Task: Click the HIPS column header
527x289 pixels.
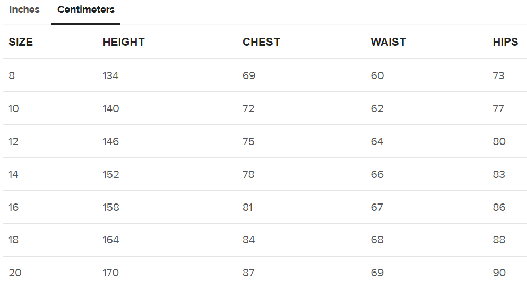Action: click(x=505, y=42)
